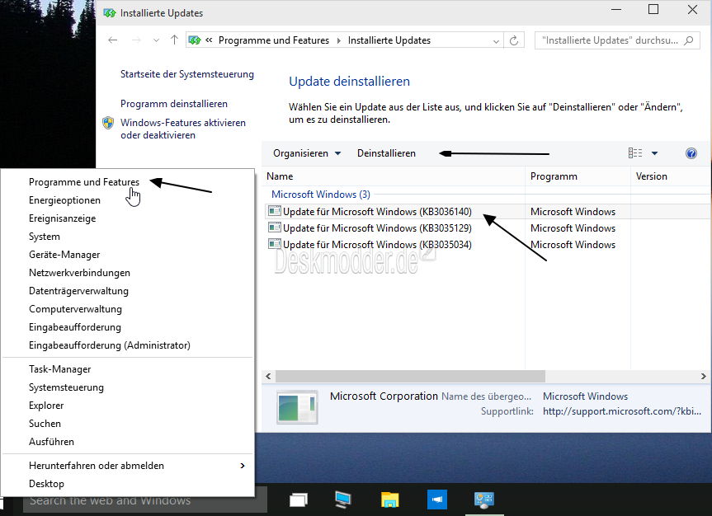
Task: Open more view options dropdown arrow
Action: [x=654, y=153]
